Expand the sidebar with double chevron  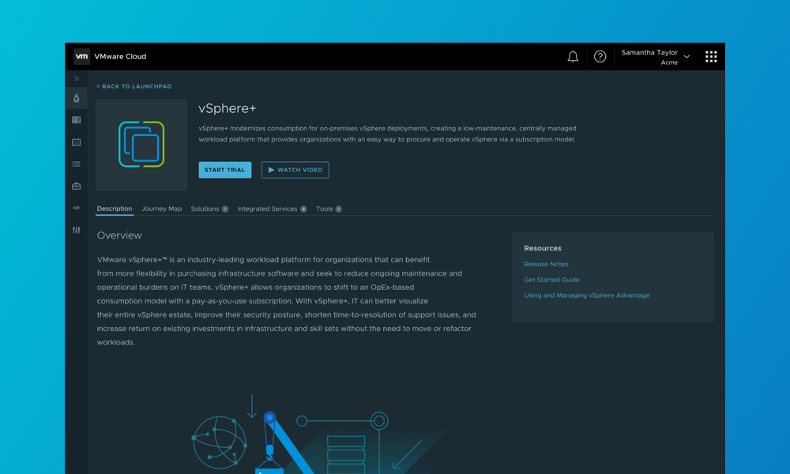tap(77, 78)
